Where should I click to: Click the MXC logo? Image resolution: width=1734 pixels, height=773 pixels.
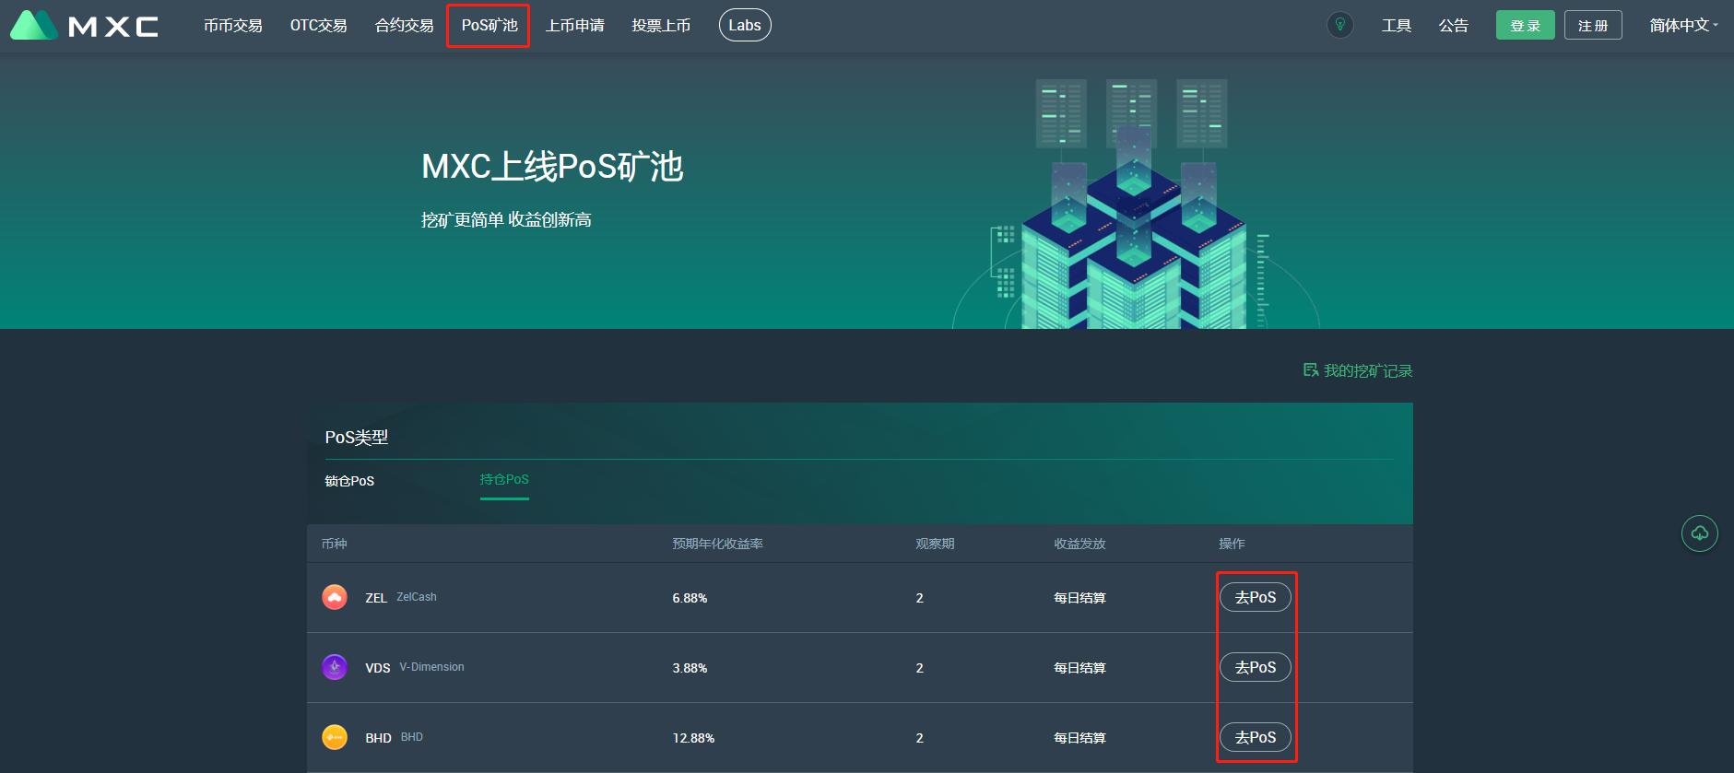pyautogui.click(x=85, y=26)
